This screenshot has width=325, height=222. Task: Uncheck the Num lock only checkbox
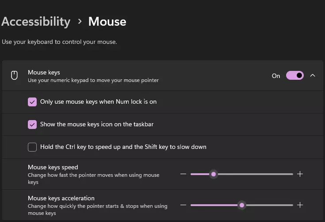coord(32,102)
